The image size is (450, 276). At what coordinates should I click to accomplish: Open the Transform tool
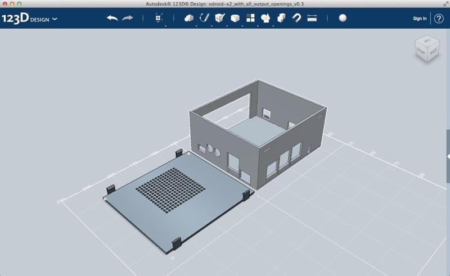point(159,18)
